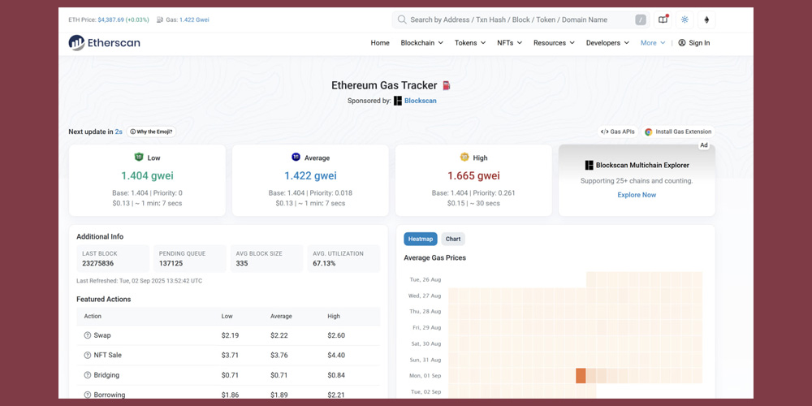The width and height of the screenshot is (812, 406).
Task: Click the Ethereum network icon
Action: coord(706,19)
